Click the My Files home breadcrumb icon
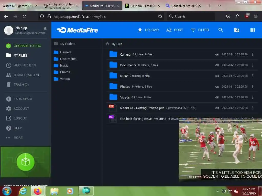The image size is (262, 196). (x=107, y=44)
